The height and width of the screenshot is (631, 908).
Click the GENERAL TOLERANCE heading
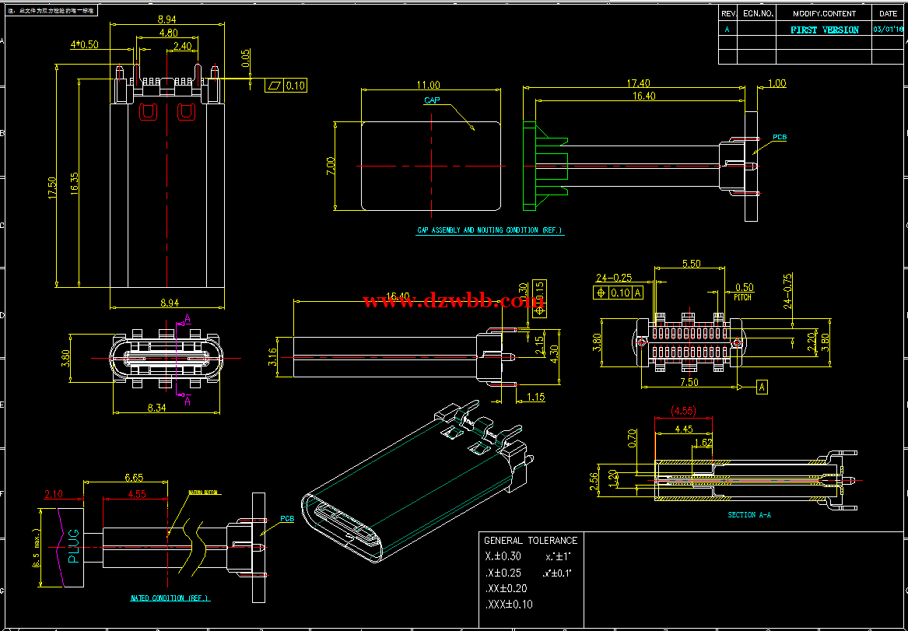(x=531, y=540)
